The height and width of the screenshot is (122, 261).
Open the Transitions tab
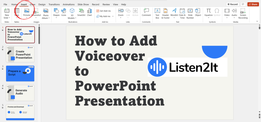54,5
